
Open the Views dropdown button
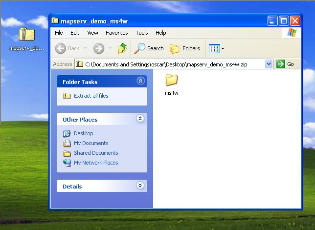tap(216, 48)
